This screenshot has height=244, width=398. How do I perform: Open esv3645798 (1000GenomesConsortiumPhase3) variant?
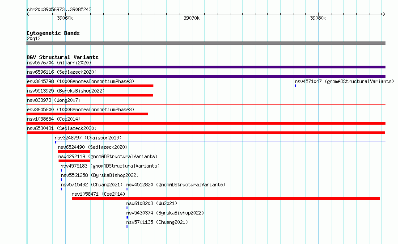click(80, 81)
